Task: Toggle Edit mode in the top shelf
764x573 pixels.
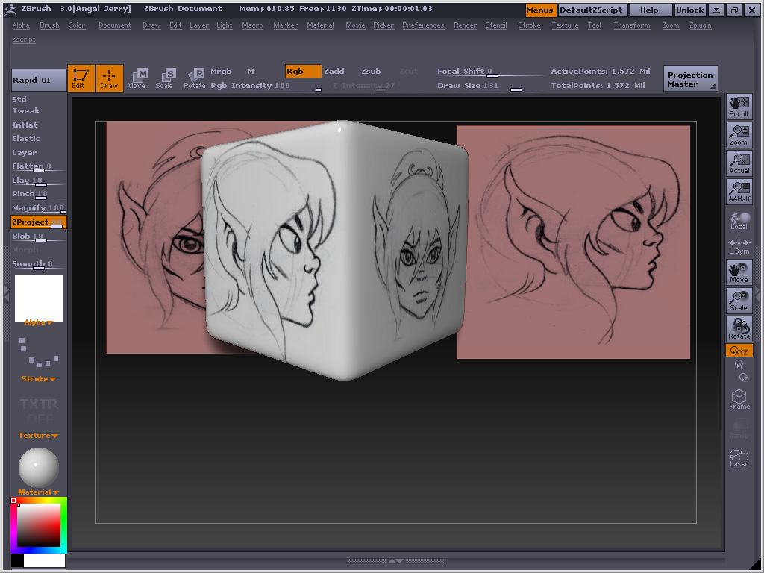Action: [81, 77]
